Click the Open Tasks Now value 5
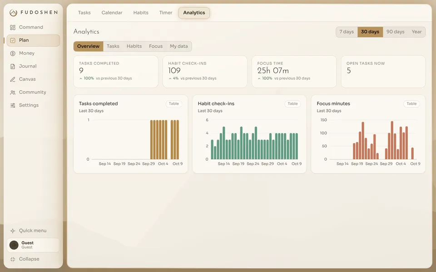 click(349, 71)
